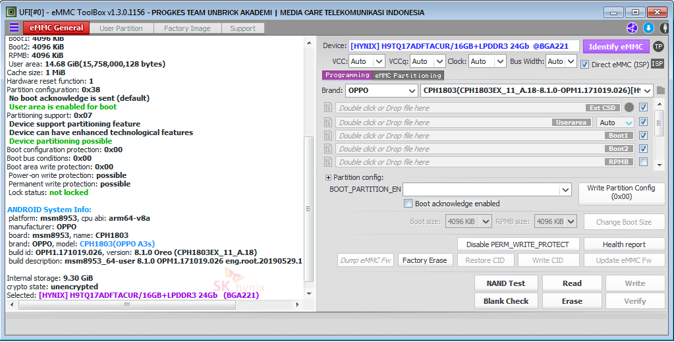This screenshot has width=674, height=342.
Task: Click the log panel scroll up arrow
Action: point(308,43)
